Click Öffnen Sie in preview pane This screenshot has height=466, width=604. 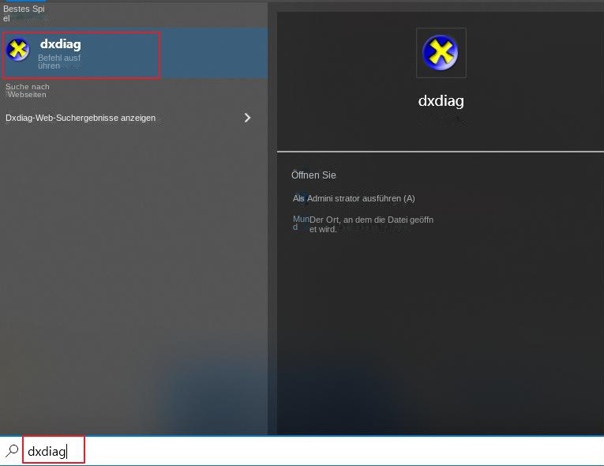click(x=313, y=175)
